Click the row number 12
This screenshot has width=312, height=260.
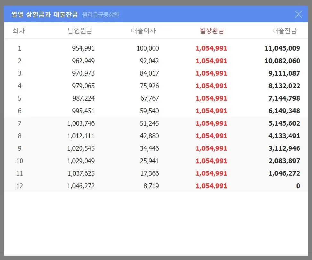click(x=19, y=186)
